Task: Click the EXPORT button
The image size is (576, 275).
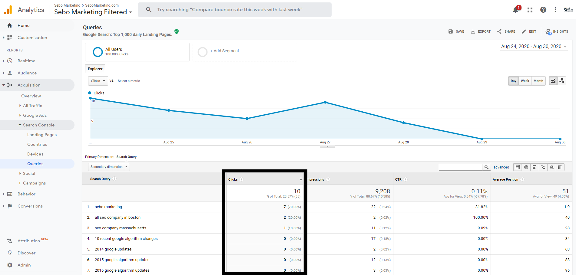Action: point(481,31)
